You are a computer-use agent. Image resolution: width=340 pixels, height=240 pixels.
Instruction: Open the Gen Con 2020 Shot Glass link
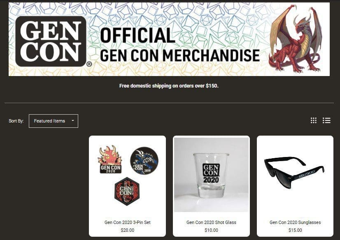(211, 222)
